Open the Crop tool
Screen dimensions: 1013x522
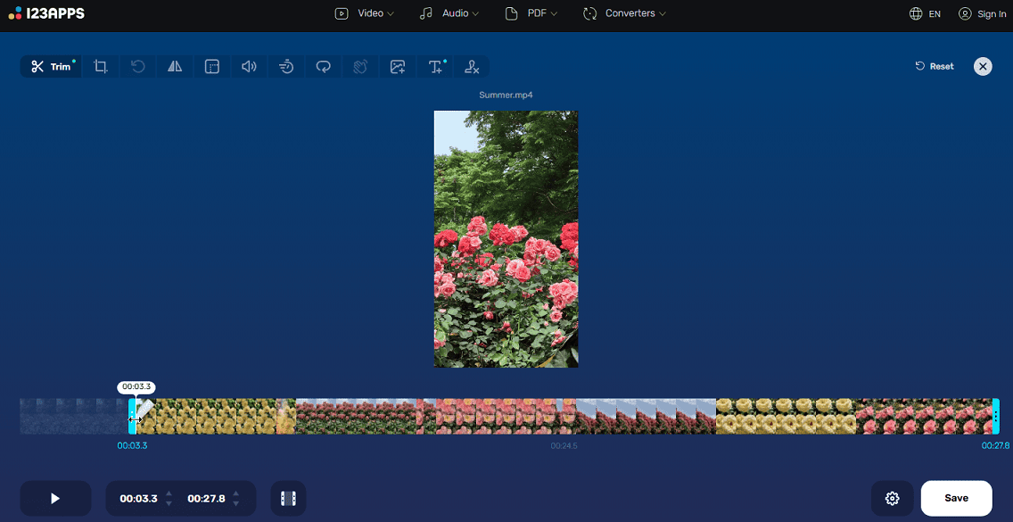101,66
